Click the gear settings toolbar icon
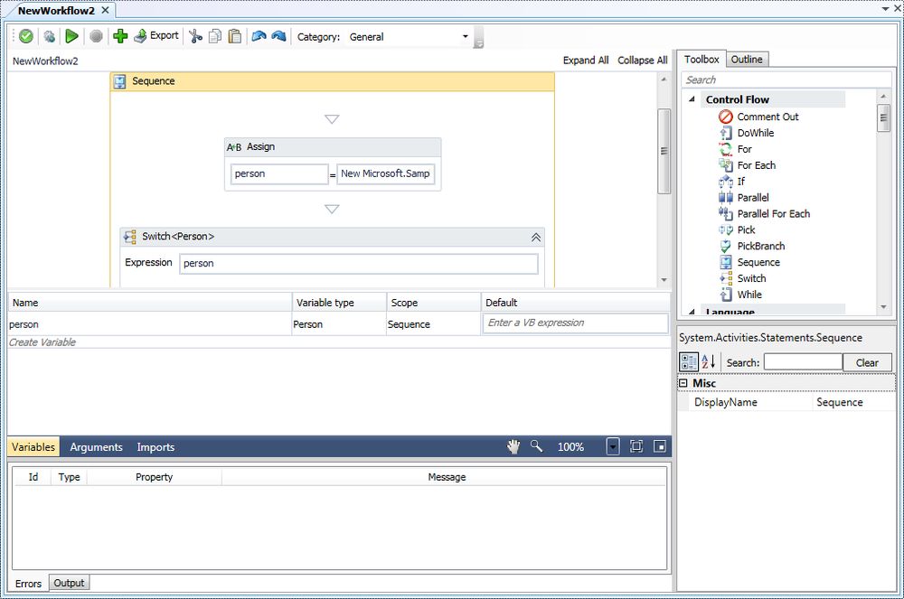Screen dimensions: 904x599 (50, 36)
